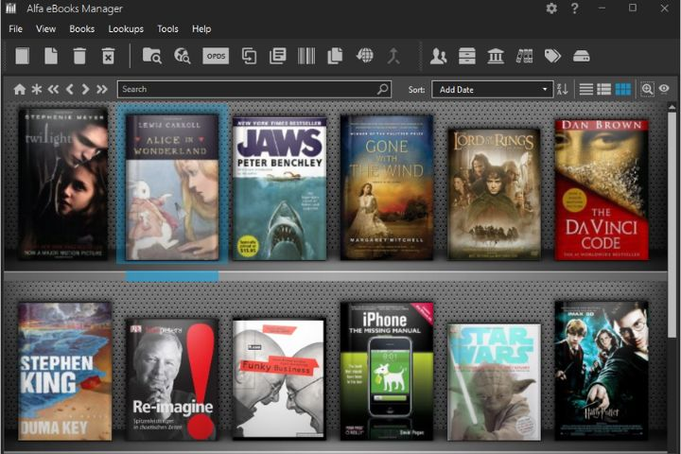This screenshot has width=681, height=454.
Task: Click the asterisk show all icon
Action: click(x=37, y=90)
